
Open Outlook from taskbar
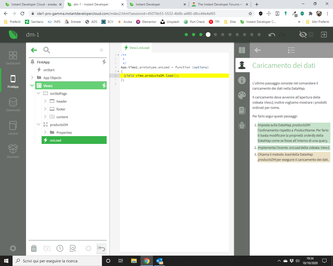159,261
